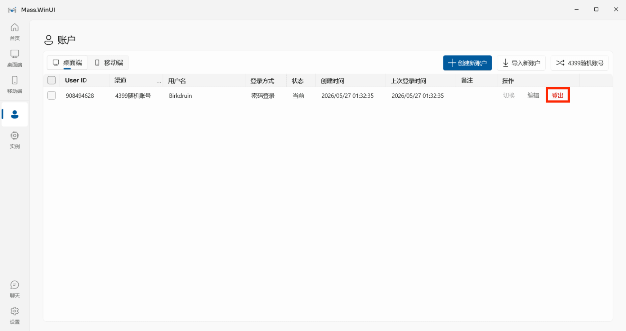Screen dimensions: 626x331
Task: Toggle the select-all checkbox in table header
Action: coord(51,80)
